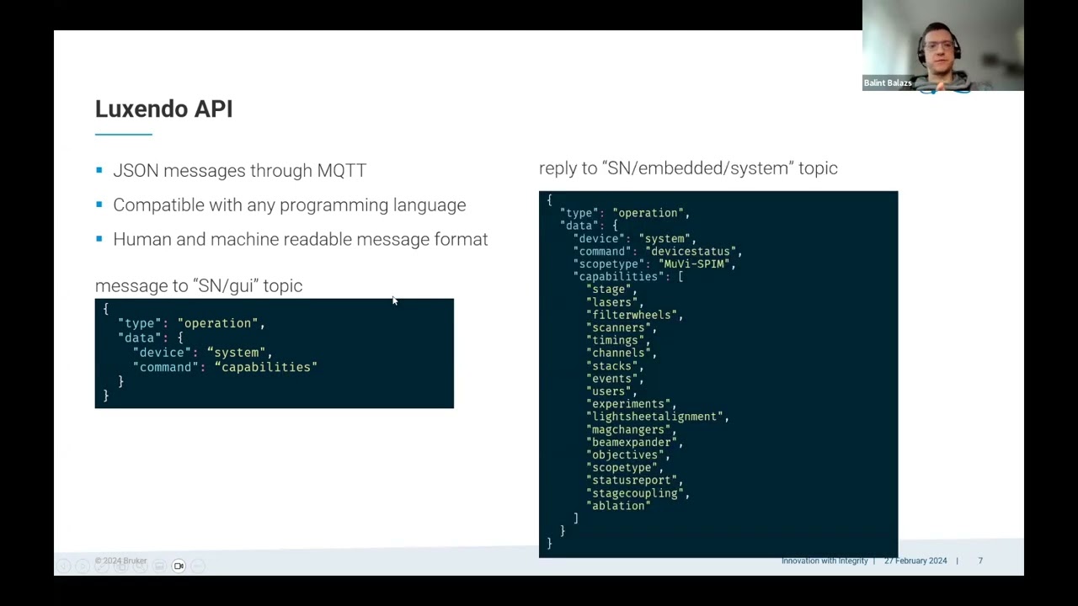Click the "command": "devicestatus" code line

tap(657, 251)
